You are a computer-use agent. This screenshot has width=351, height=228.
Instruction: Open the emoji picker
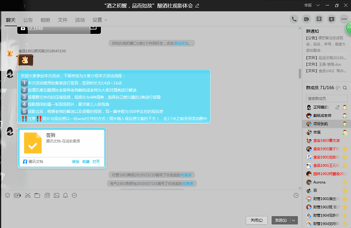[7, 195]
